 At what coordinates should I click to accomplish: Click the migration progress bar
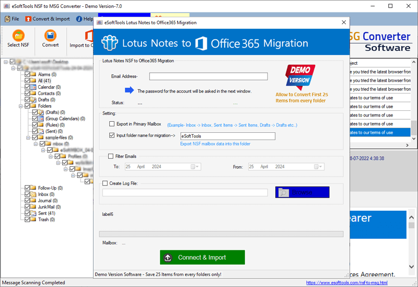coord(221,234)
